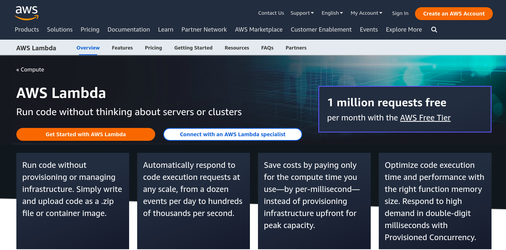
Task: Open the FAQs tab
Action: click(267, 48)
